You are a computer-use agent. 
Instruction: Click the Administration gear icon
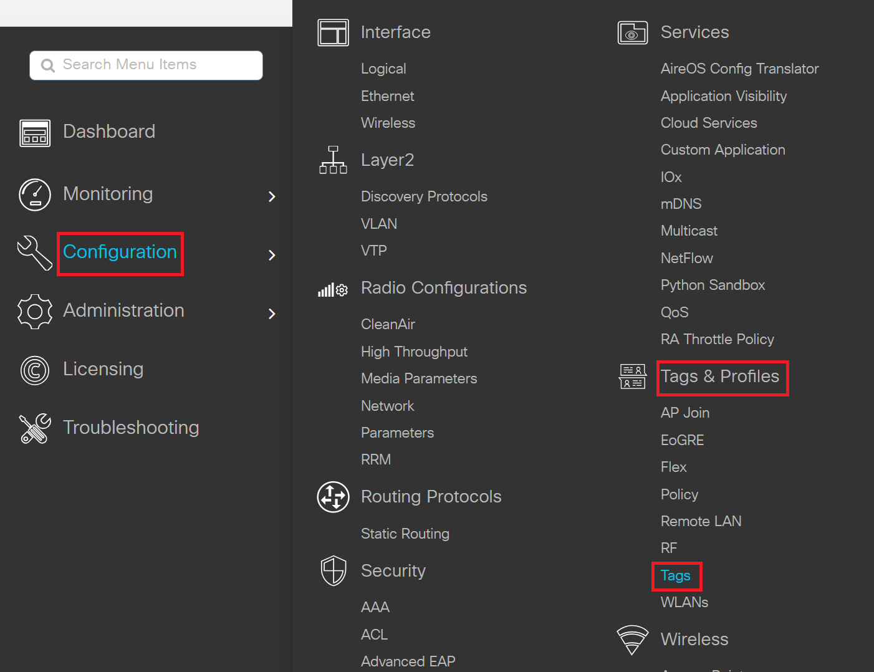pos(35,311)
